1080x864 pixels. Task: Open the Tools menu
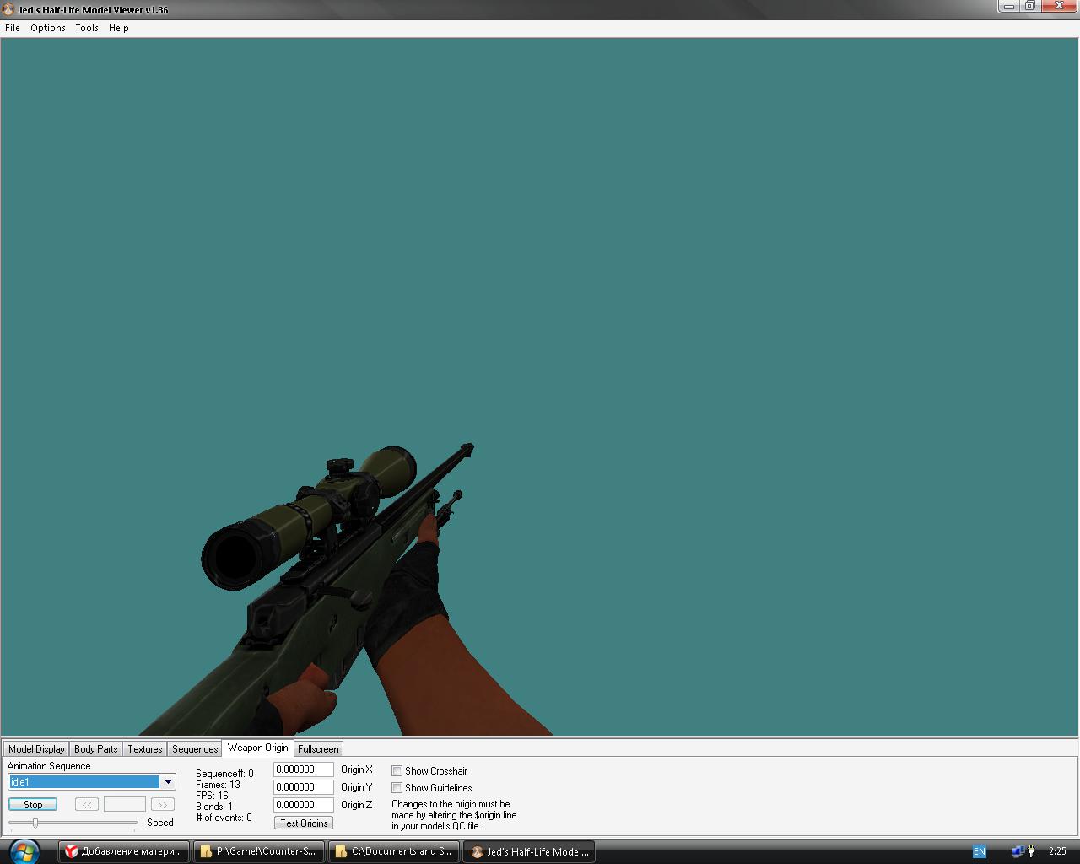[87, 28]
